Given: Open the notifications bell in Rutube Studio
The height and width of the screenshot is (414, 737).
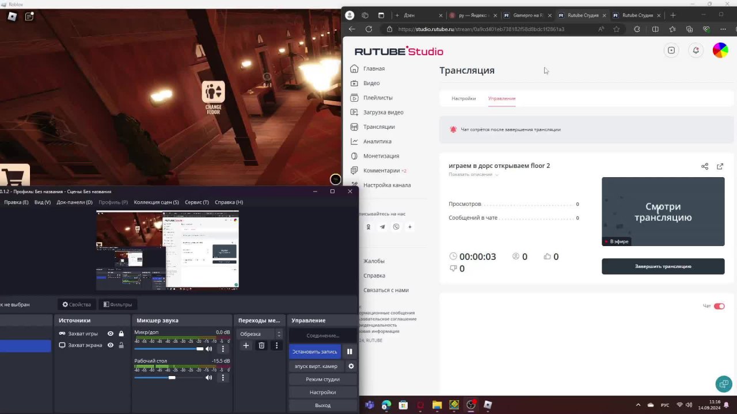Looking at the screenshot, I should (x=696, y=51).
